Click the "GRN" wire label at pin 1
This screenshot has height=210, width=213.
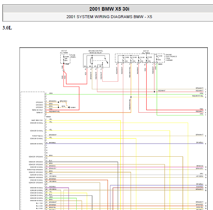[51, 93]
